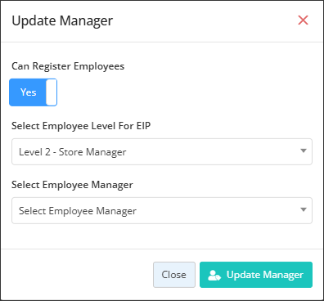Click the user icon on the Update Manager button

point(214,275)
